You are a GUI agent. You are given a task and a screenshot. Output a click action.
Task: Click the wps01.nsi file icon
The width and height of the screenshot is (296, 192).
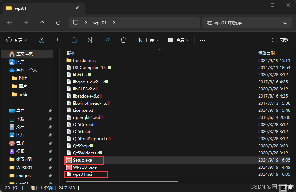coord(69,174)
